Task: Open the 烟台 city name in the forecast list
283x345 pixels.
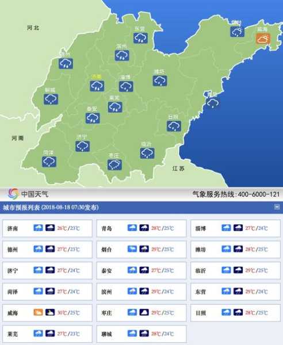Action: (107, 250)
